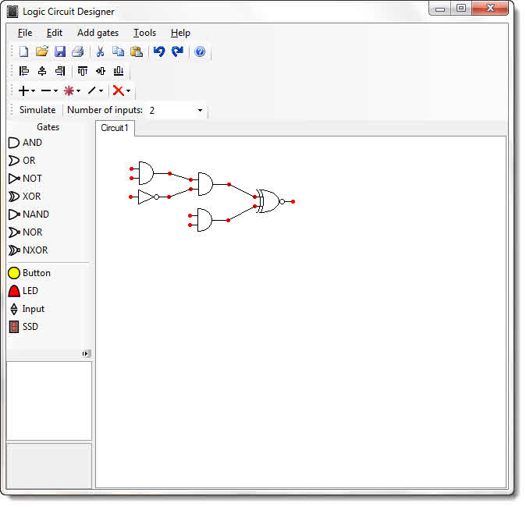Viewport: 526px width, 507px height.
Task: Select the Input component
Action: pyautogui.click(x=27, y=309)
